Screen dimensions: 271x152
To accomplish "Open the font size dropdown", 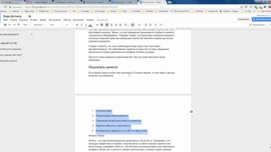I will [69, 25].
